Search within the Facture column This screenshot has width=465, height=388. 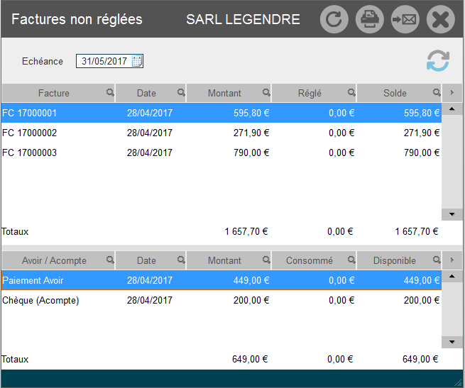tap(110, 92)
